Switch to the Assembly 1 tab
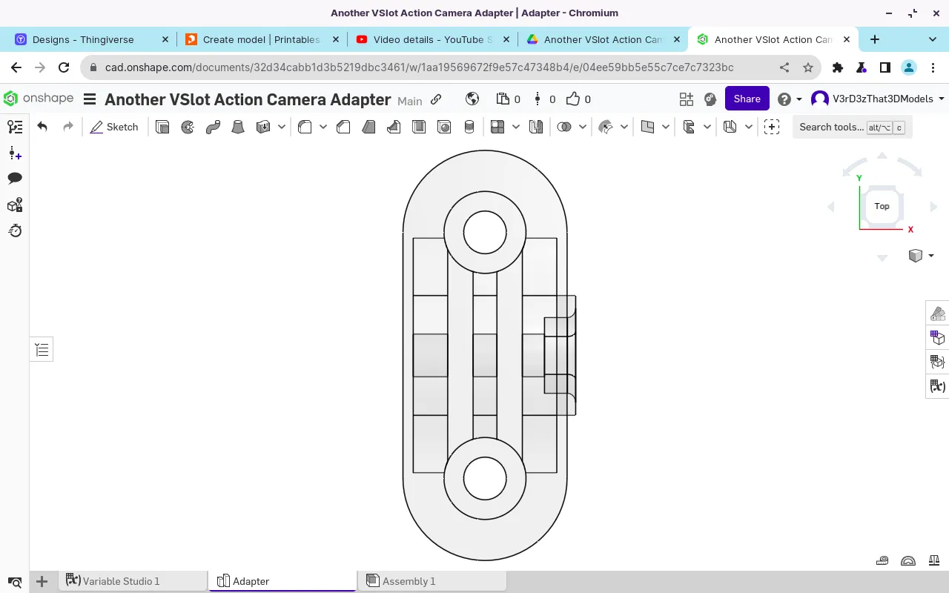Screen dimensions: 949x593 click(x=409, y=581)
